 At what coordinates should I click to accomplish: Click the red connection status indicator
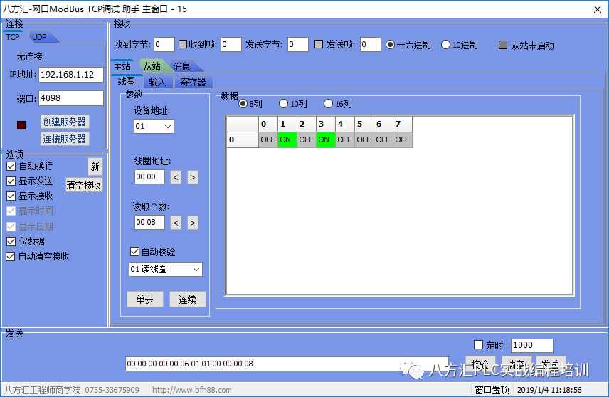click(21, 125)
